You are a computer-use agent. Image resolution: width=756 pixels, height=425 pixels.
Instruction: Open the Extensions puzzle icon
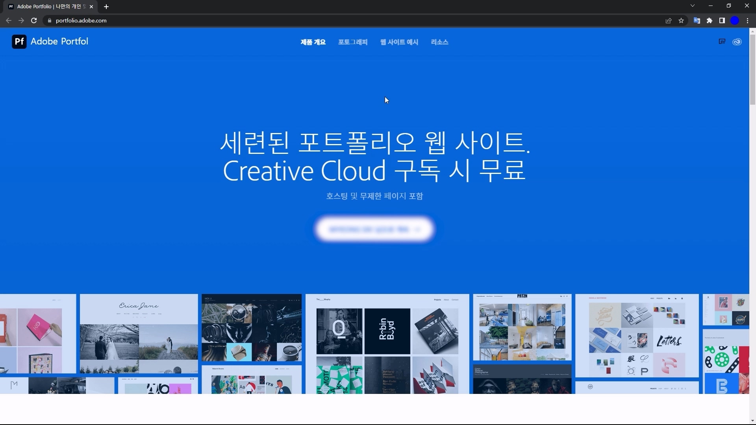pos(709,20)
